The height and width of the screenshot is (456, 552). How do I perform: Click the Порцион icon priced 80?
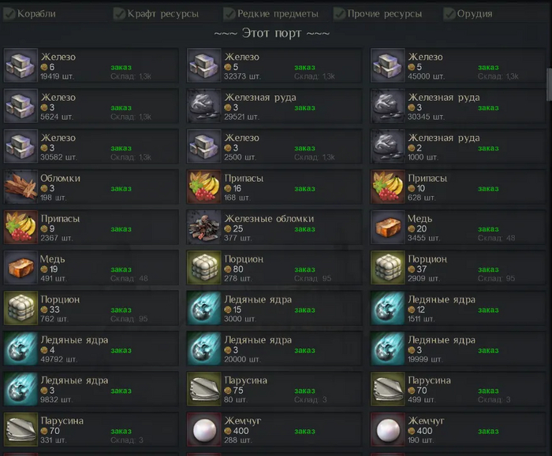(x=204, y=268)
